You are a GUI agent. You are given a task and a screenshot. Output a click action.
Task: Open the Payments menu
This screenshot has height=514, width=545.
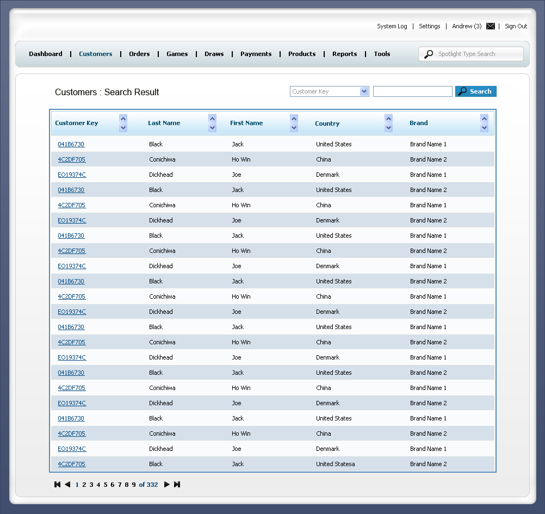click(x=256, y=54)
